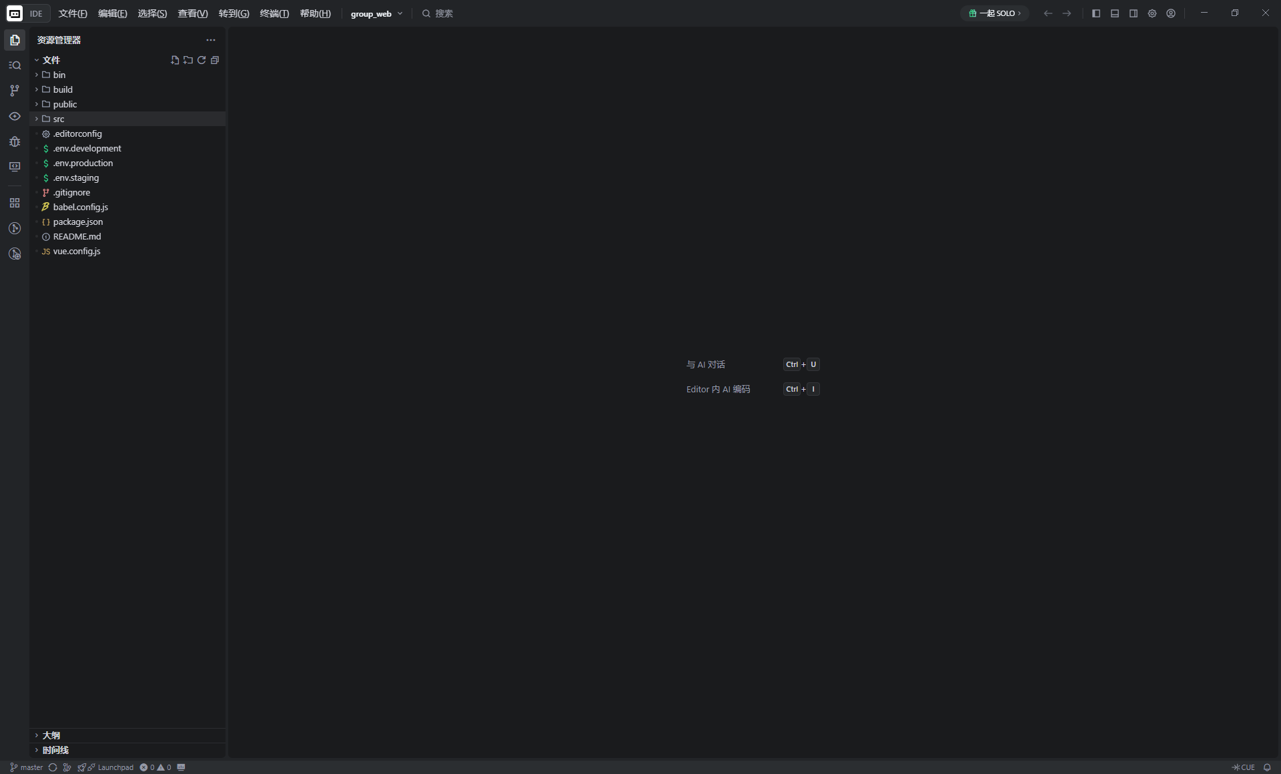Open the Search panel in the sidebar
This screenshot has height=774, width=1281.
click(15, 65)
